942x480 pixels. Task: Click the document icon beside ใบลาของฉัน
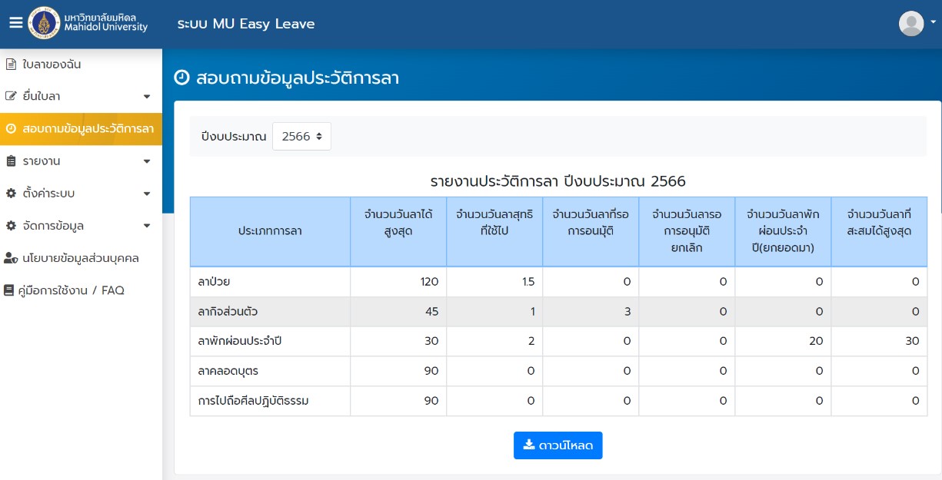[11, 65]
